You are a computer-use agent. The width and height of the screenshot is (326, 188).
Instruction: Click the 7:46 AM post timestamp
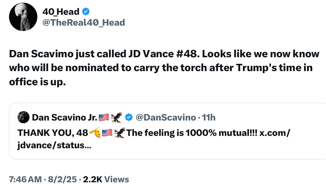click(x=25, y=180)
